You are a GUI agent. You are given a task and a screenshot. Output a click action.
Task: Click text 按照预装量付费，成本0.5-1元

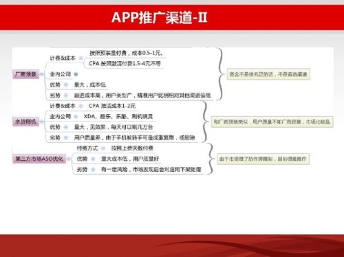coord(127,53)
